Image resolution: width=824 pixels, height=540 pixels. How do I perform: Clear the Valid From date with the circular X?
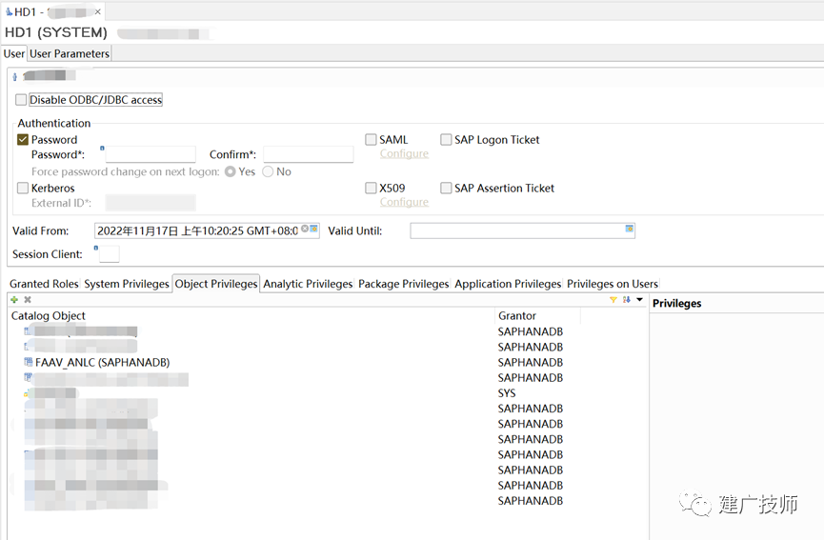point(305,229)
